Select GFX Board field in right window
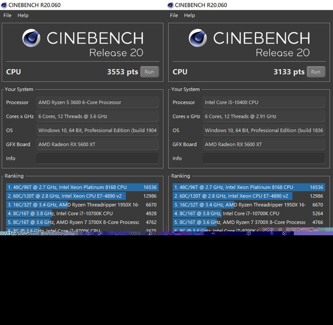Image resolution: width=333 pixels, height=325 pixels. pyautogui.click(x=264, y=144)
